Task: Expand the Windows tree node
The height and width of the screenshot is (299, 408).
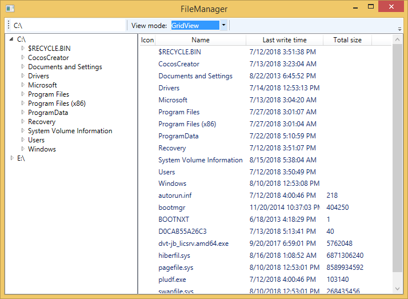Action: [x=23, y=149]
